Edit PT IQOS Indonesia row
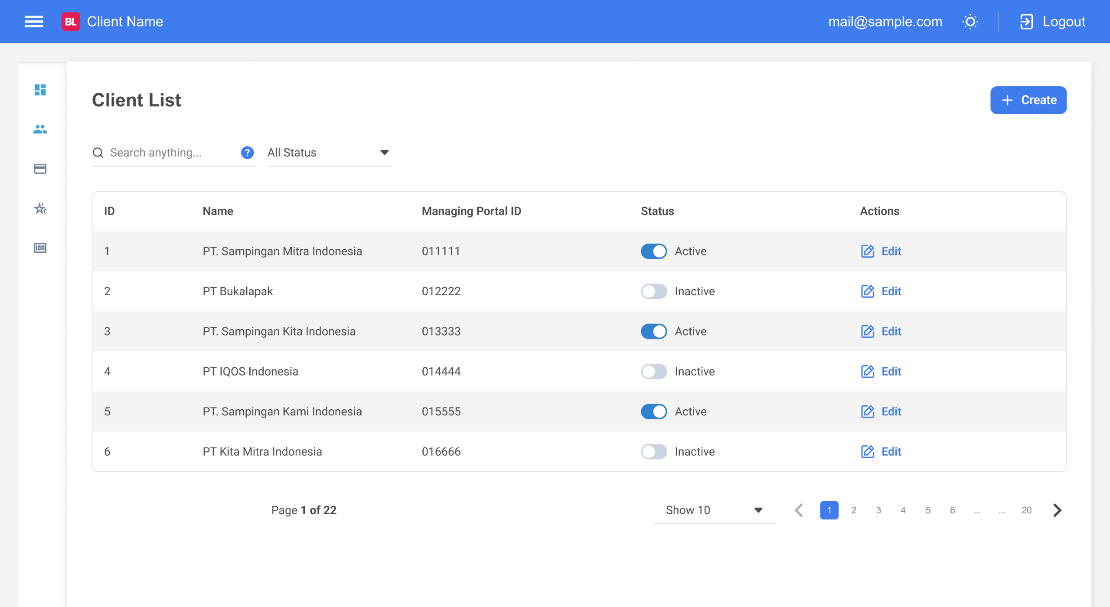The height and width of the screenshot is (607, 1110). click(x=881, y=372)
